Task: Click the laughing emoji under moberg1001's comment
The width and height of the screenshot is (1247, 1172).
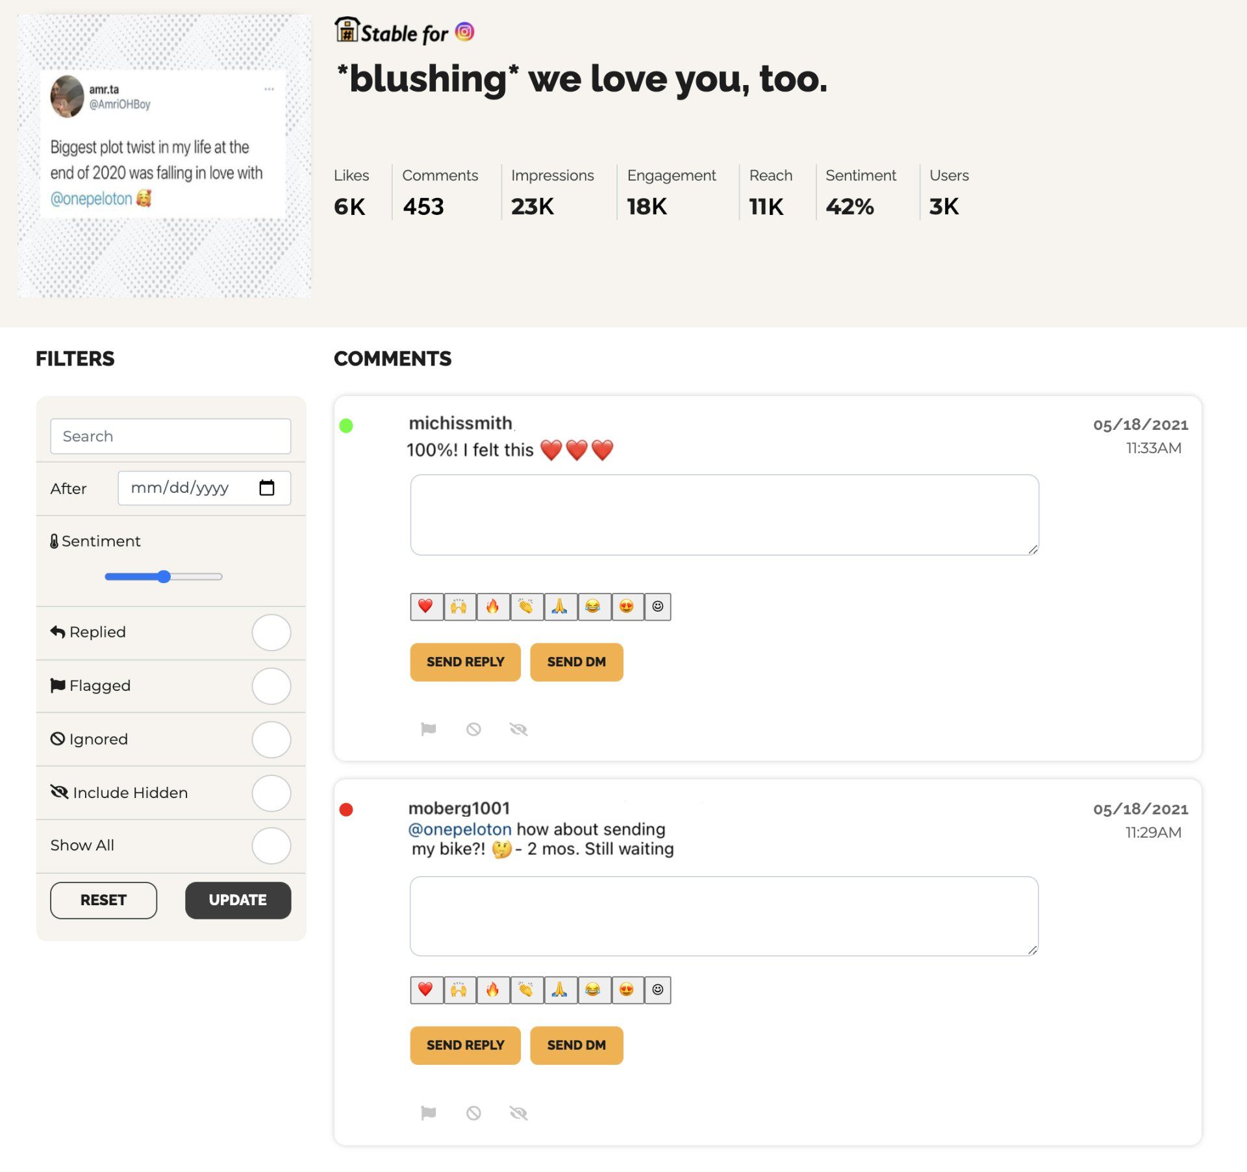Action: pos(594,990)
